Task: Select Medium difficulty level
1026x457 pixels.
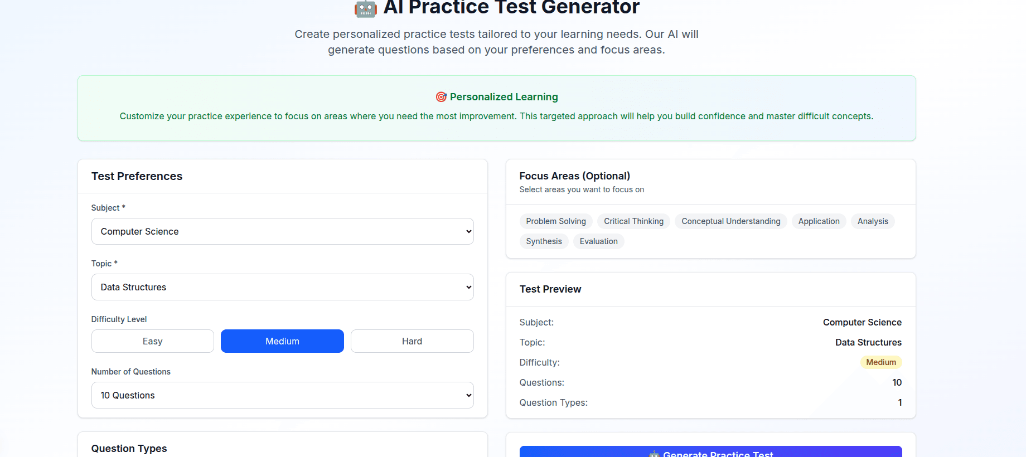Action: point(282,341)
